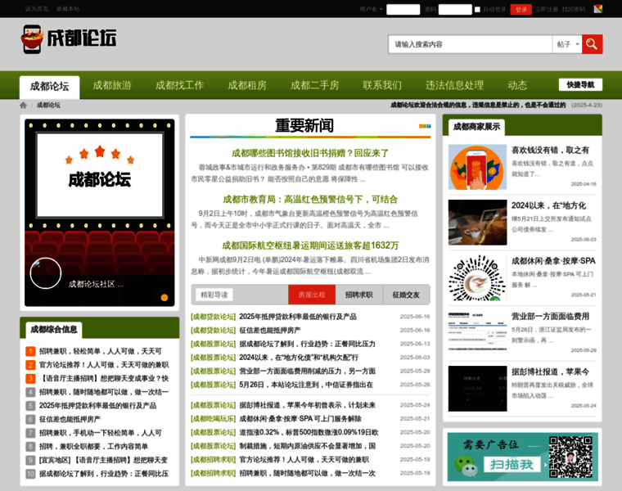The height and width of the screenshot is (491, 622).
Task: Open the 成都找工作 navigation tab
Action: coord(180,85)
